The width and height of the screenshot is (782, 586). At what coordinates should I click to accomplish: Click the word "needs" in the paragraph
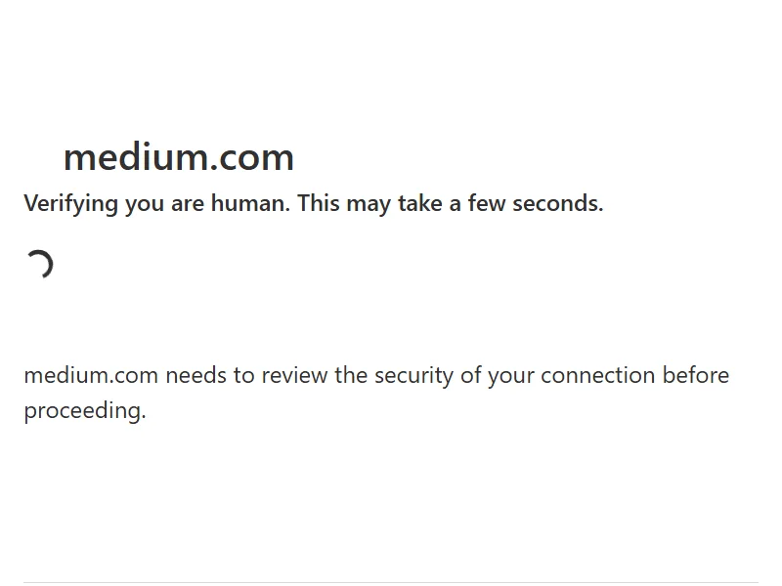pos(195,376)
